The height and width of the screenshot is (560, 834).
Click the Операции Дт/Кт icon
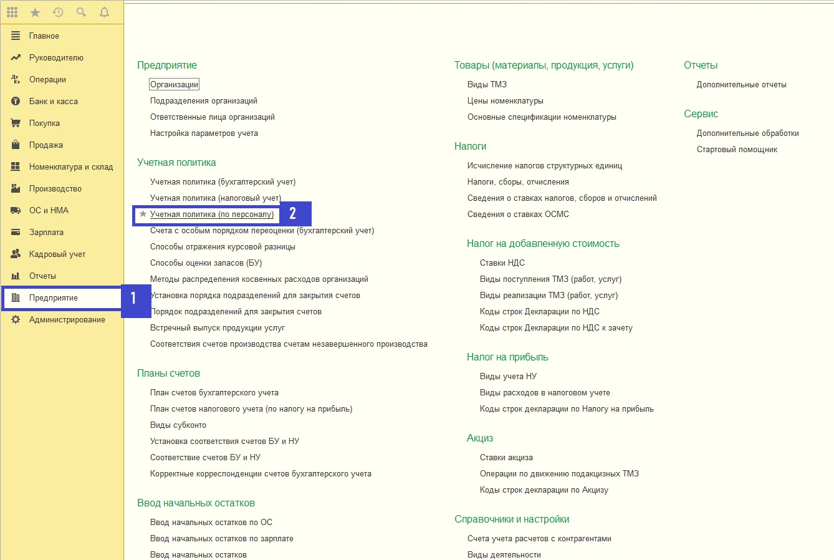pyautogui.click(x=16, y=79)
